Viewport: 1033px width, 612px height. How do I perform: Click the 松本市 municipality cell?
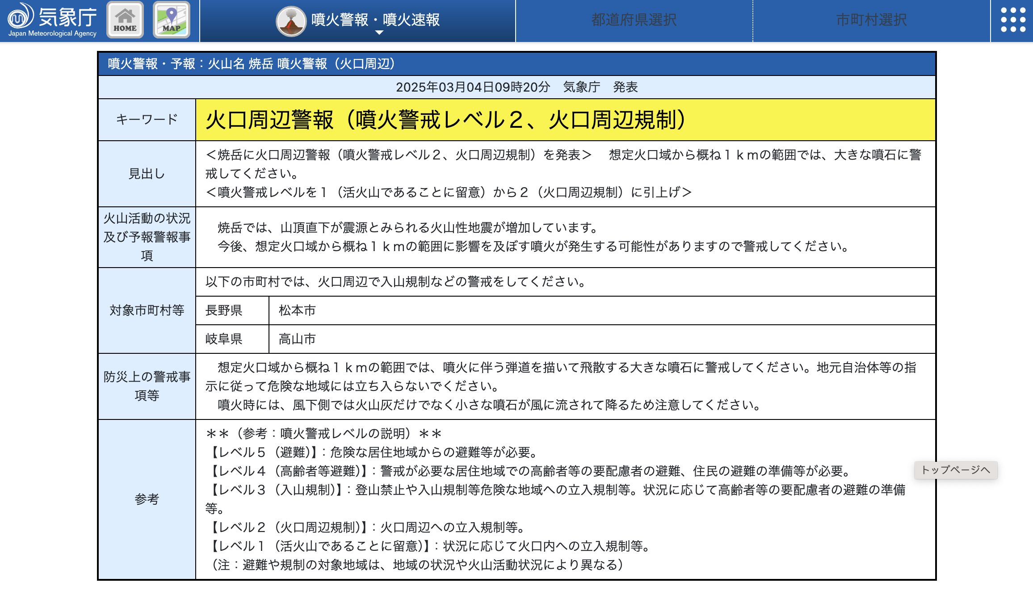click(x=298, y=310)
